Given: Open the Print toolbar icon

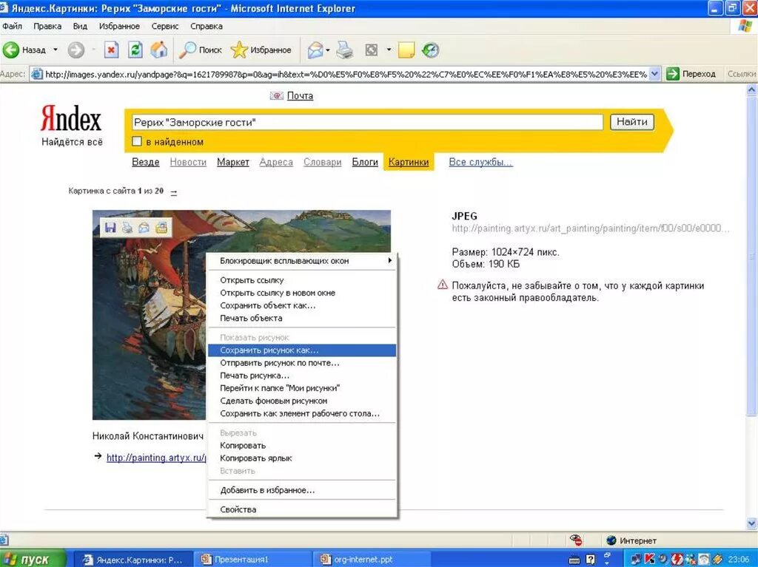Looking at the screenshot, I should point(345,50).
